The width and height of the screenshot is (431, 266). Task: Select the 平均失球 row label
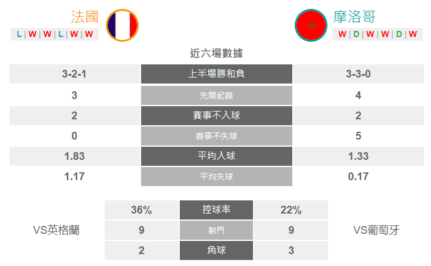pos(217,177)
